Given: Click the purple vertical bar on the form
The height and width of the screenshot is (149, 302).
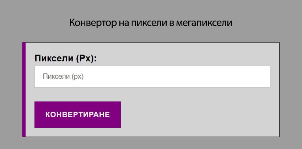Looking at the screenshot, I should (x=24, y=89).
